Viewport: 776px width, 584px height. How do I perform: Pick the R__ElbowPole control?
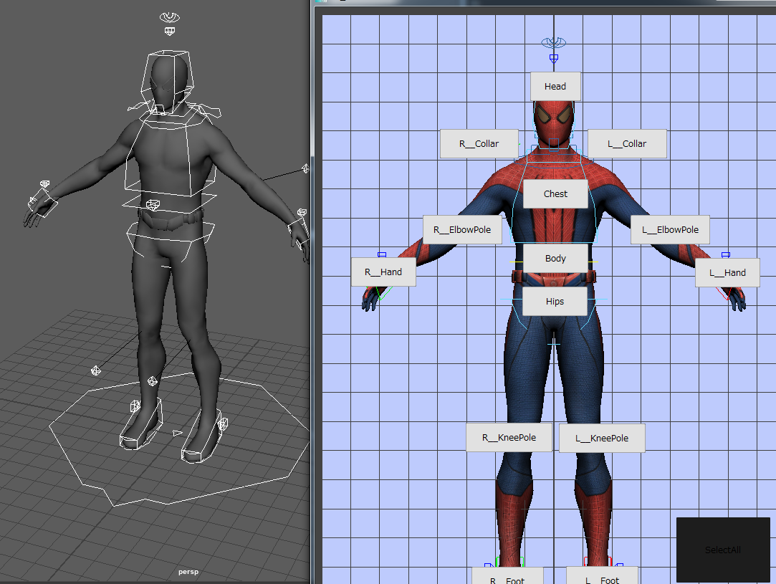[462, 229]
